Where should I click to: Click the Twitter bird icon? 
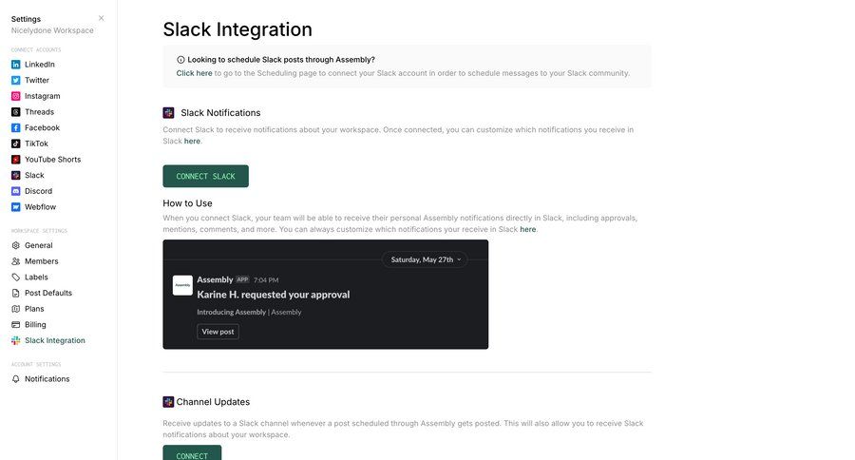point(16,80)
